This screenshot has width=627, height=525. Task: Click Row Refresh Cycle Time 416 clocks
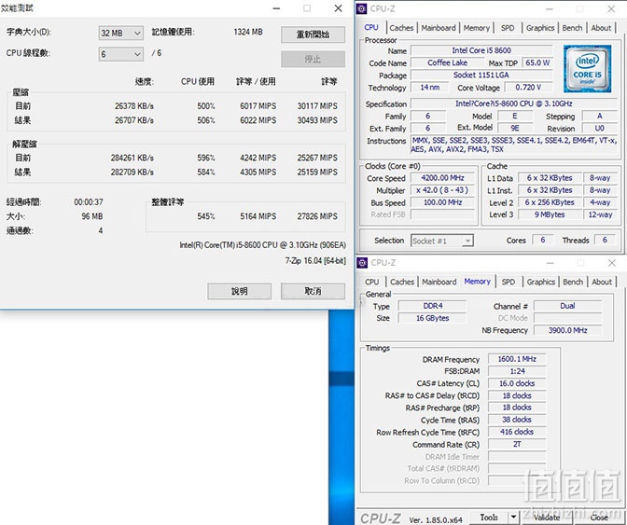pos(517,432)
